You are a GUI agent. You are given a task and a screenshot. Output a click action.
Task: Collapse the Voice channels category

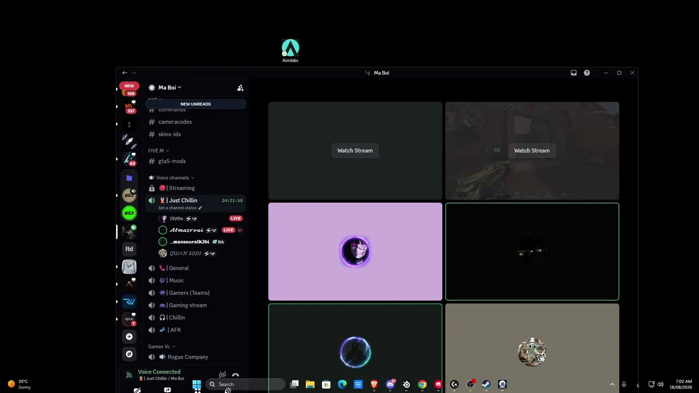click(171, 177)
